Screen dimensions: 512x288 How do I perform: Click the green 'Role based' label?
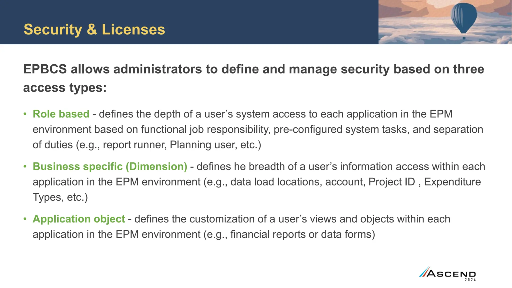pyautogui.click(x=61, y=114)
